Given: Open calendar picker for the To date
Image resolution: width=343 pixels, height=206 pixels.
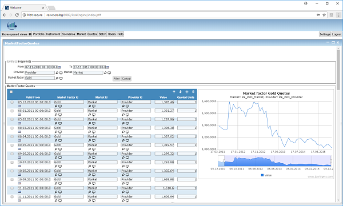Looking at the screenshot, I should (107, 67).
